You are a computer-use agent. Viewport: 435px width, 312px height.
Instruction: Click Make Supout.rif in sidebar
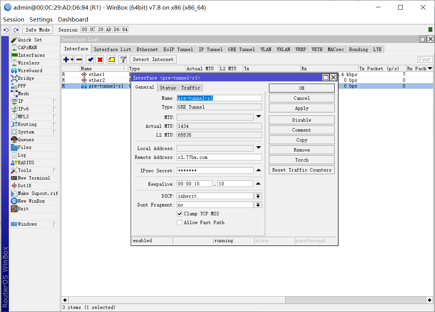[35, 193]
